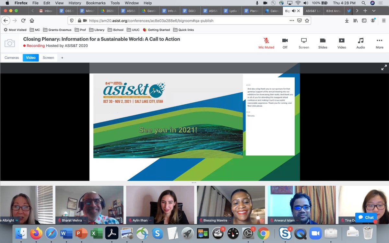Toggle the camera Off button

[285, 43]
